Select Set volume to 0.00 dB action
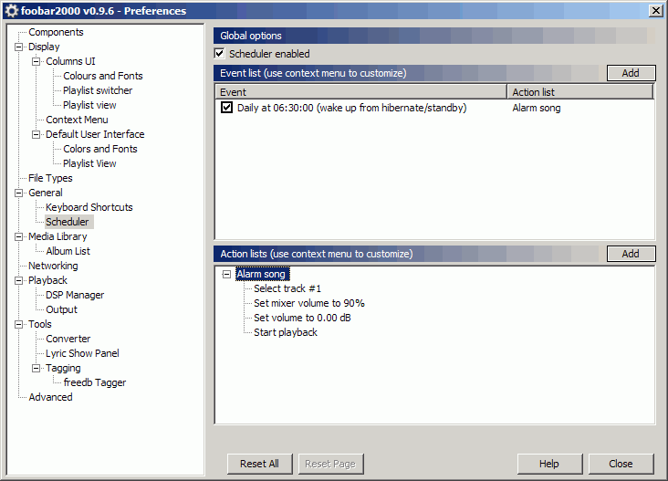 point(302,318)
